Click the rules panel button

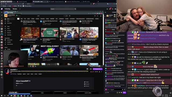point(42,93)
